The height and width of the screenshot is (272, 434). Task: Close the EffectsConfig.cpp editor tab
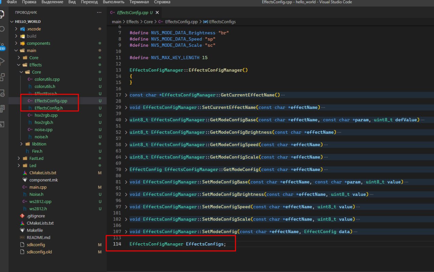pos(157,13)
